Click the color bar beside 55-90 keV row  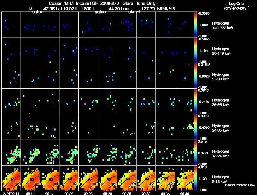click(x=195, y=76)
